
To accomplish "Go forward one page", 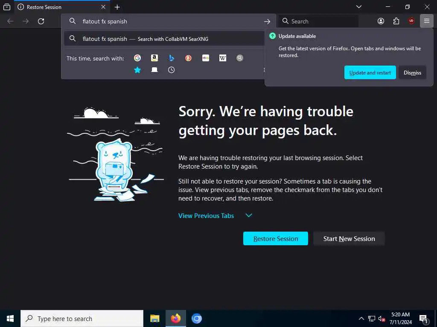I will (x=26, y=21).
